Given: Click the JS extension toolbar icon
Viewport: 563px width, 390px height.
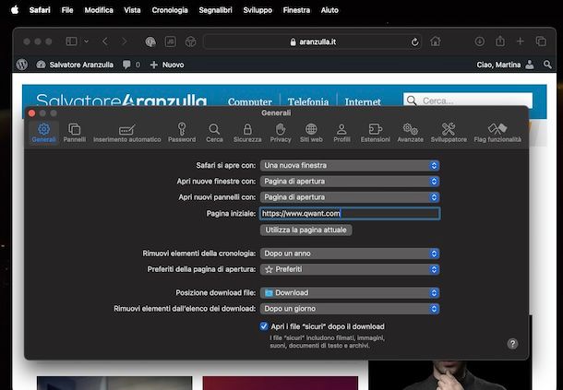Looking at the screenshot, I should coord(170,41).
